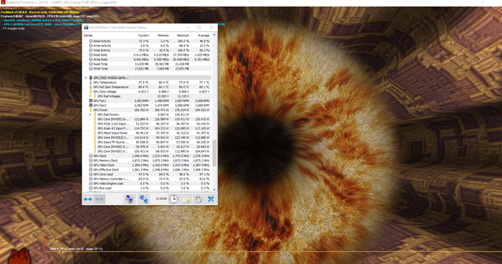Select the GPU Effective Clock row
The width and height of the screenshot is (502, 264).
tap(147, 170)
